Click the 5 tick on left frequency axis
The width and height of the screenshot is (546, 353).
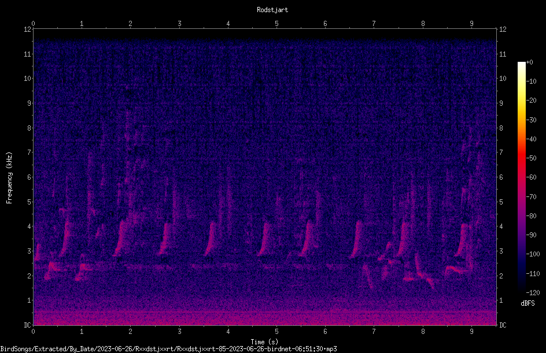click(x=29, y=202)
